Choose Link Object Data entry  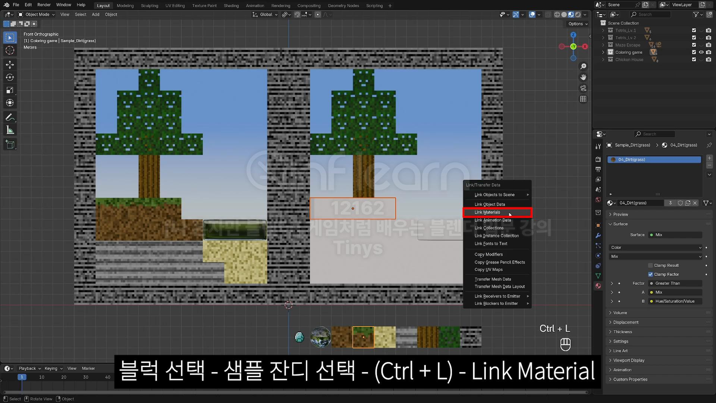click(497, 204)
